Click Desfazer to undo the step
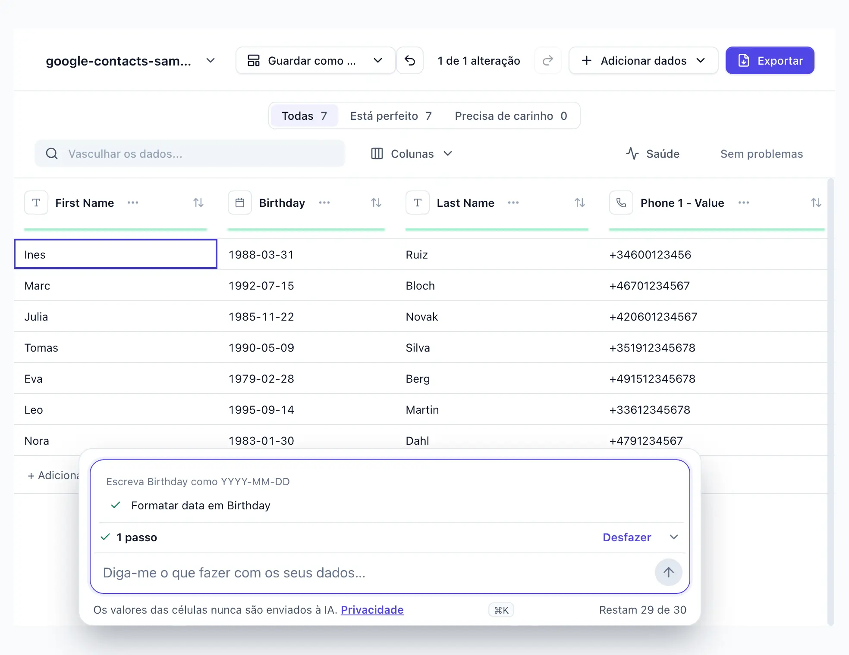849x655 pixels. click(x=627, y=537)
